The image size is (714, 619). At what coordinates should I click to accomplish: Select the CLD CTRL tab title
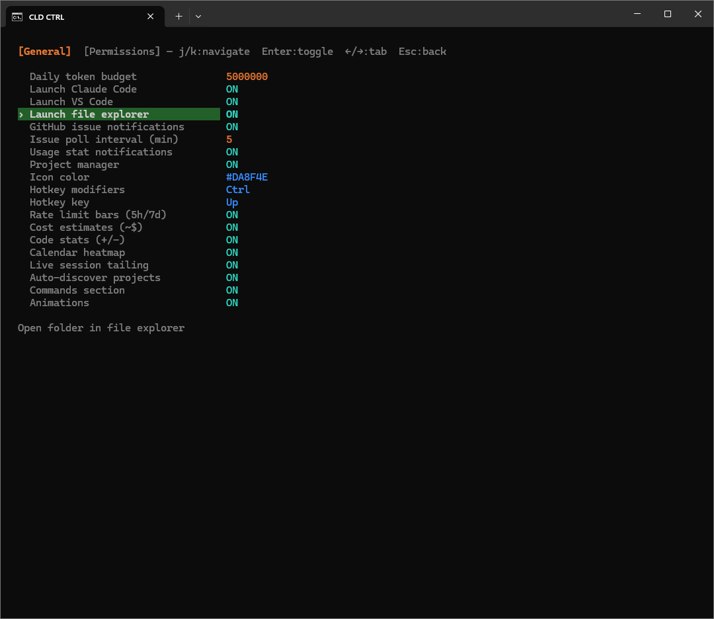46,17
